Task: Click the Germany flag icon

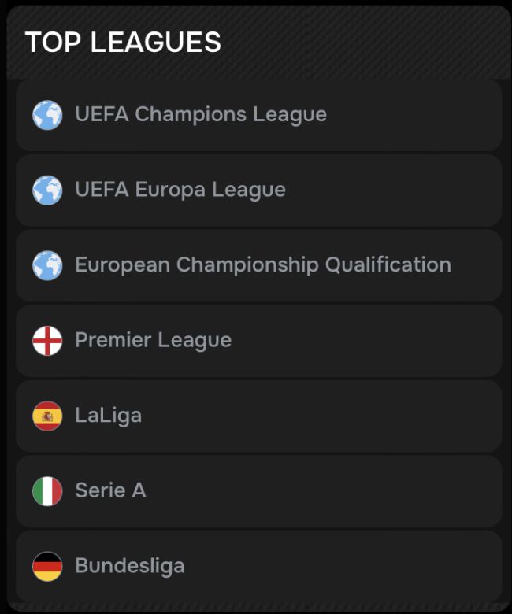Action: [x=47, y=566]
